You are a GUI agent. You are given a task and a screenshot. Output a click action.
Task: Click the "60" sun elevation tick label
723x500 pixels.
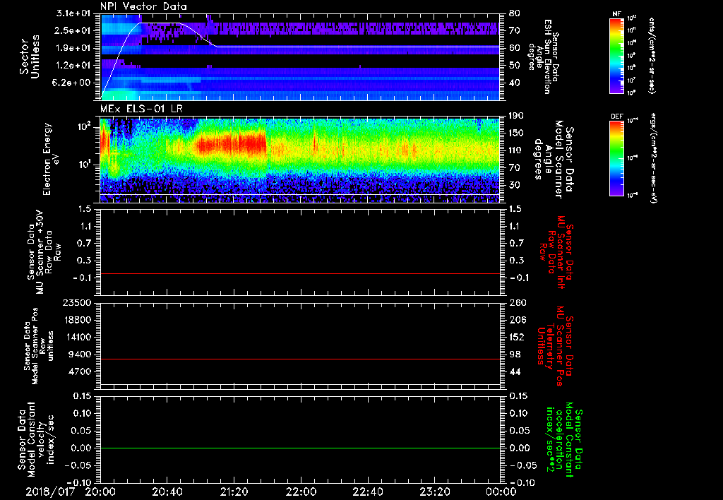(x=514, y=48)
